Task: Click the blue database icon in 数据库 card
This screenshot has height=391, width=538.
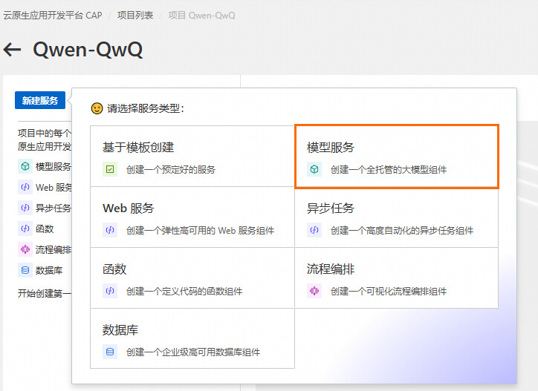Action: pos(110,352)
